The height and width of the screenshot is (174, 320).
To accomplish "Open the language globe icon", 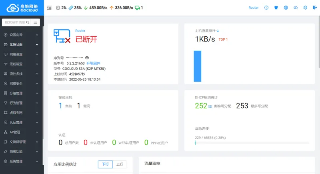I will [x=286, y=8].
